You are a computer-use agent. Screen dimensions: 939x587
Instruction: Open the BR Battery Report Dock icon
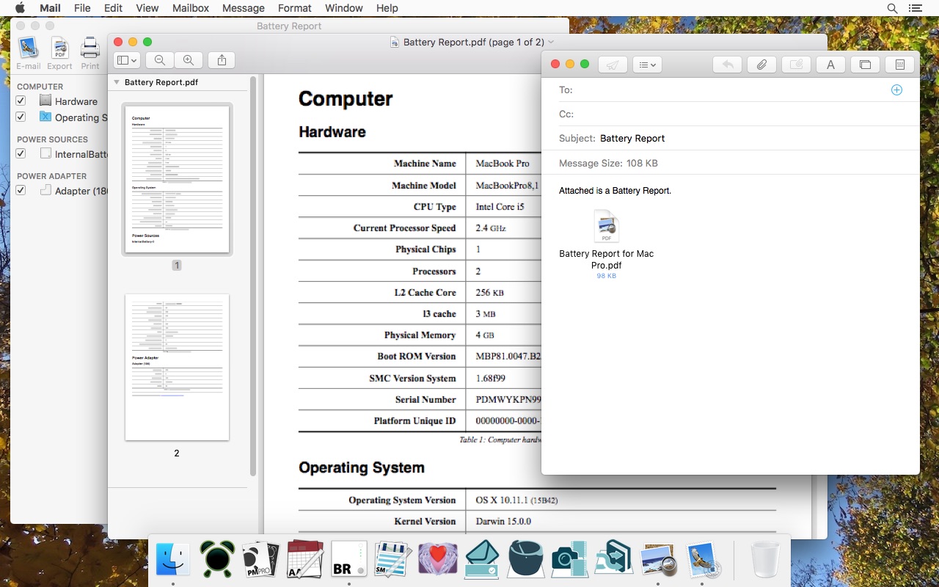click(x=348, y=560)
